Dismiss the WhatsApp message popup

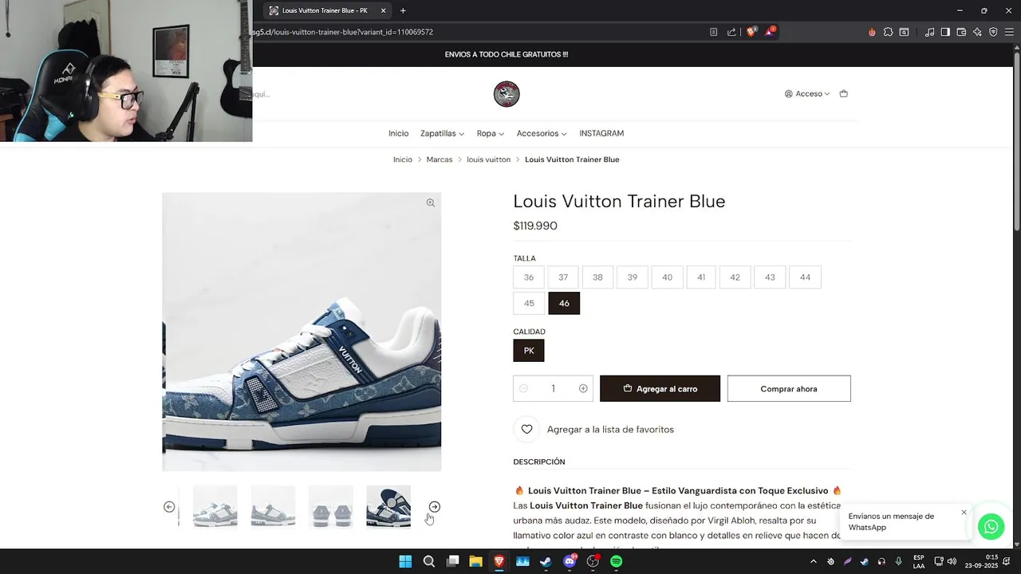point(964,513)
